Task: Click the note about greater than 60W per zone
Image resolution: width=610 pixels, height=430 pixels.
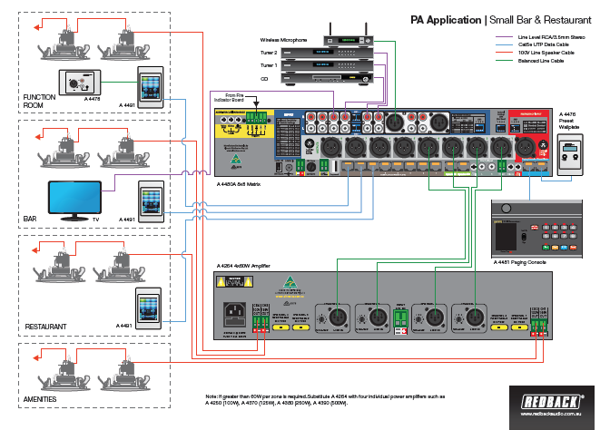Action: click(x=325, y=400)
